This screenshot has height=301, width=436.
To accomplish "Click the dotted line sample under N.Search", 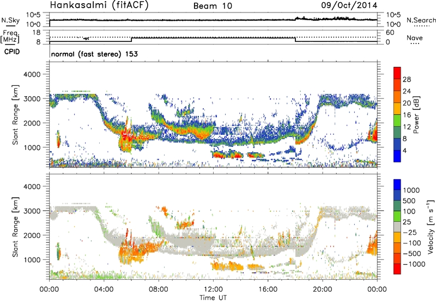I will point(422,26).
